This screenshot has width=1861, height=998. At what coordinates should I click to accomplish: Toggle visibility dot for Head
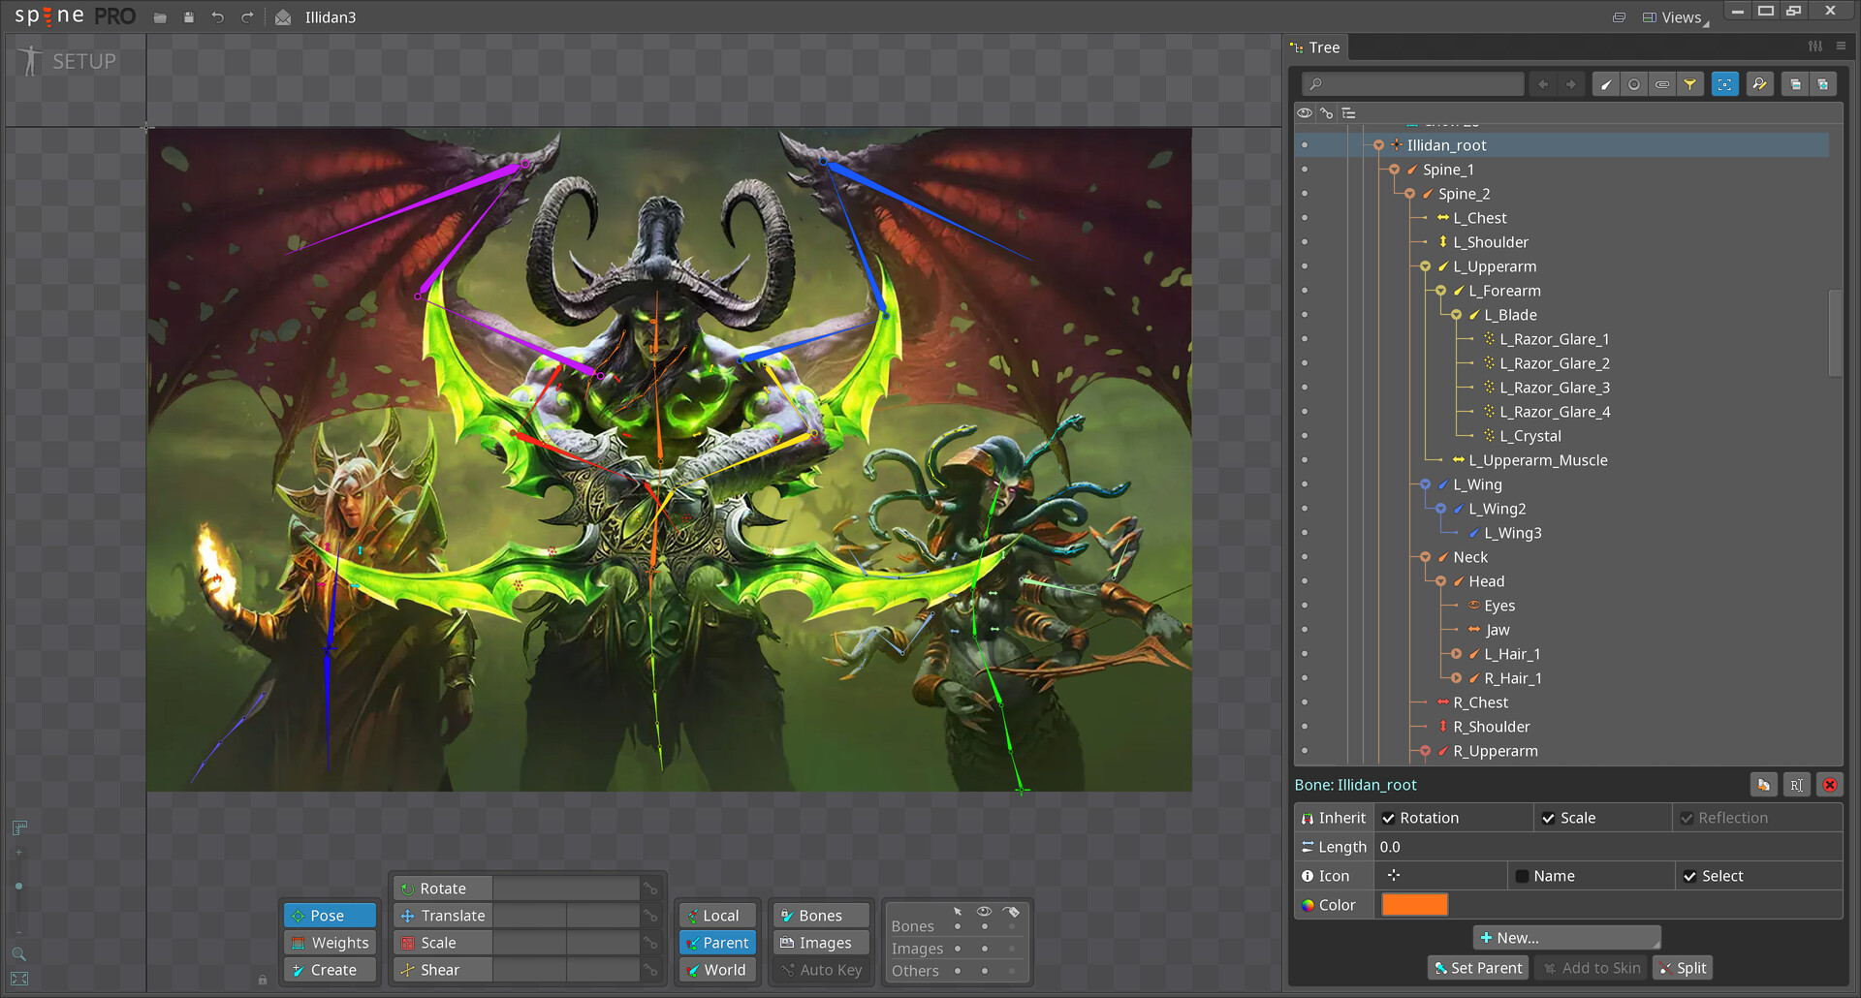pos(1305,581)
